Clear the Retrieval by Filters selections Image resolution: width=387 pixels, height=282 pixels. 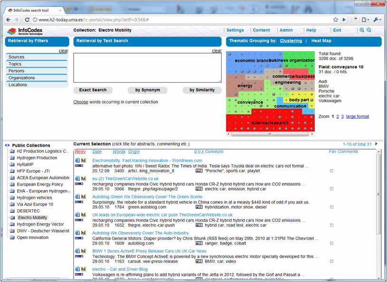(63, 50)
